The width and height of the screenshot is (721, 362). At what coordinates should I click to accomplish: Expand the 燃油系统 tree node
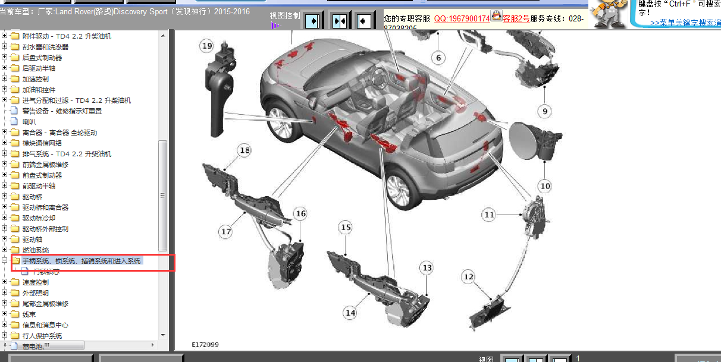tap(5, 250)
